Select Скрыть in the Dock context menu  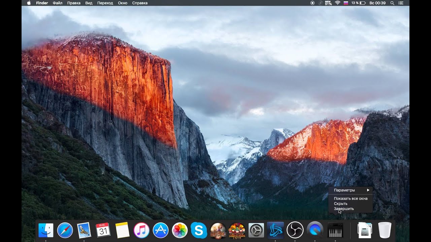point(351,204)
